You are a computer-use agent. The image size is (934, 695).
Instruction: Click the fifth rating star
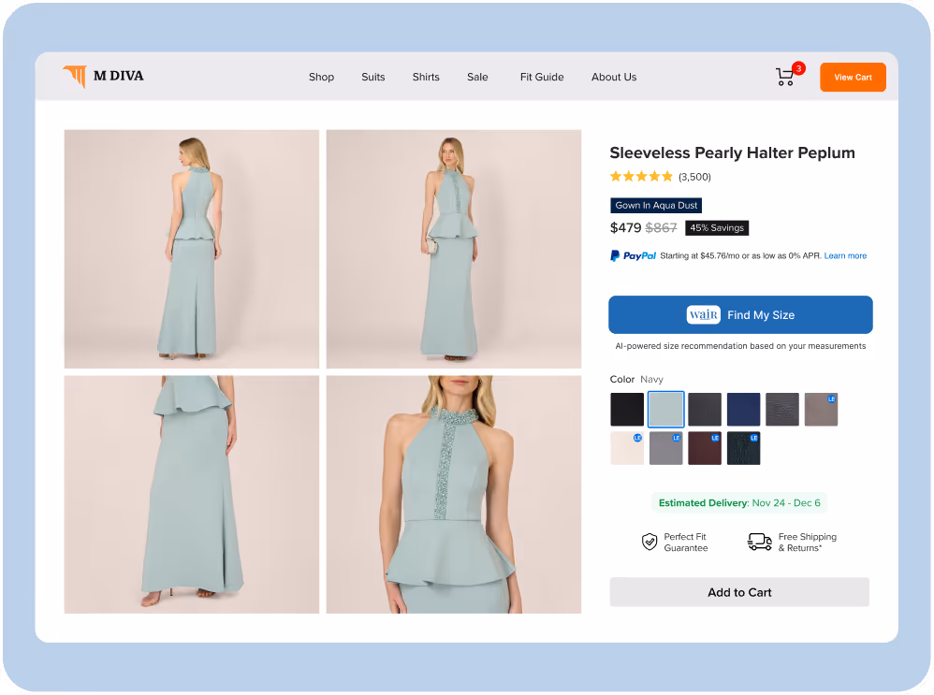(667, 176)
